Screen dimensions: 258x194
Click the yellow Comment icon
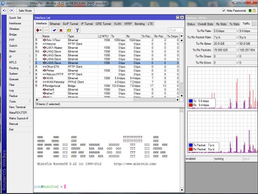69,30
